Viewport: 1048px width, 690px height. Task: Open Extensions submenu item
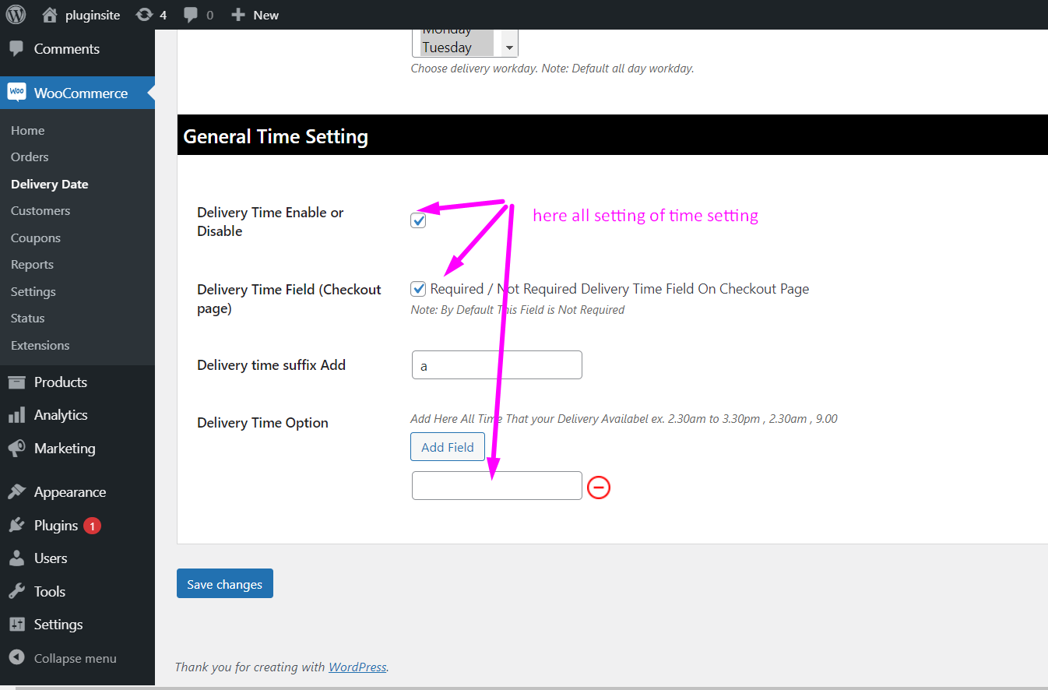tap(40, 345)
